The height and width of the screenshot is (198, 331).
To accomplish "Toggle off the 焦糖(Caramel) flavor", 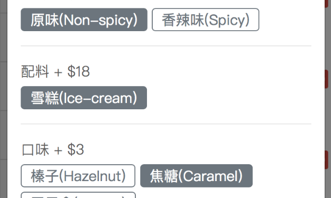I will pyautogui.click(x=196, y=176).
